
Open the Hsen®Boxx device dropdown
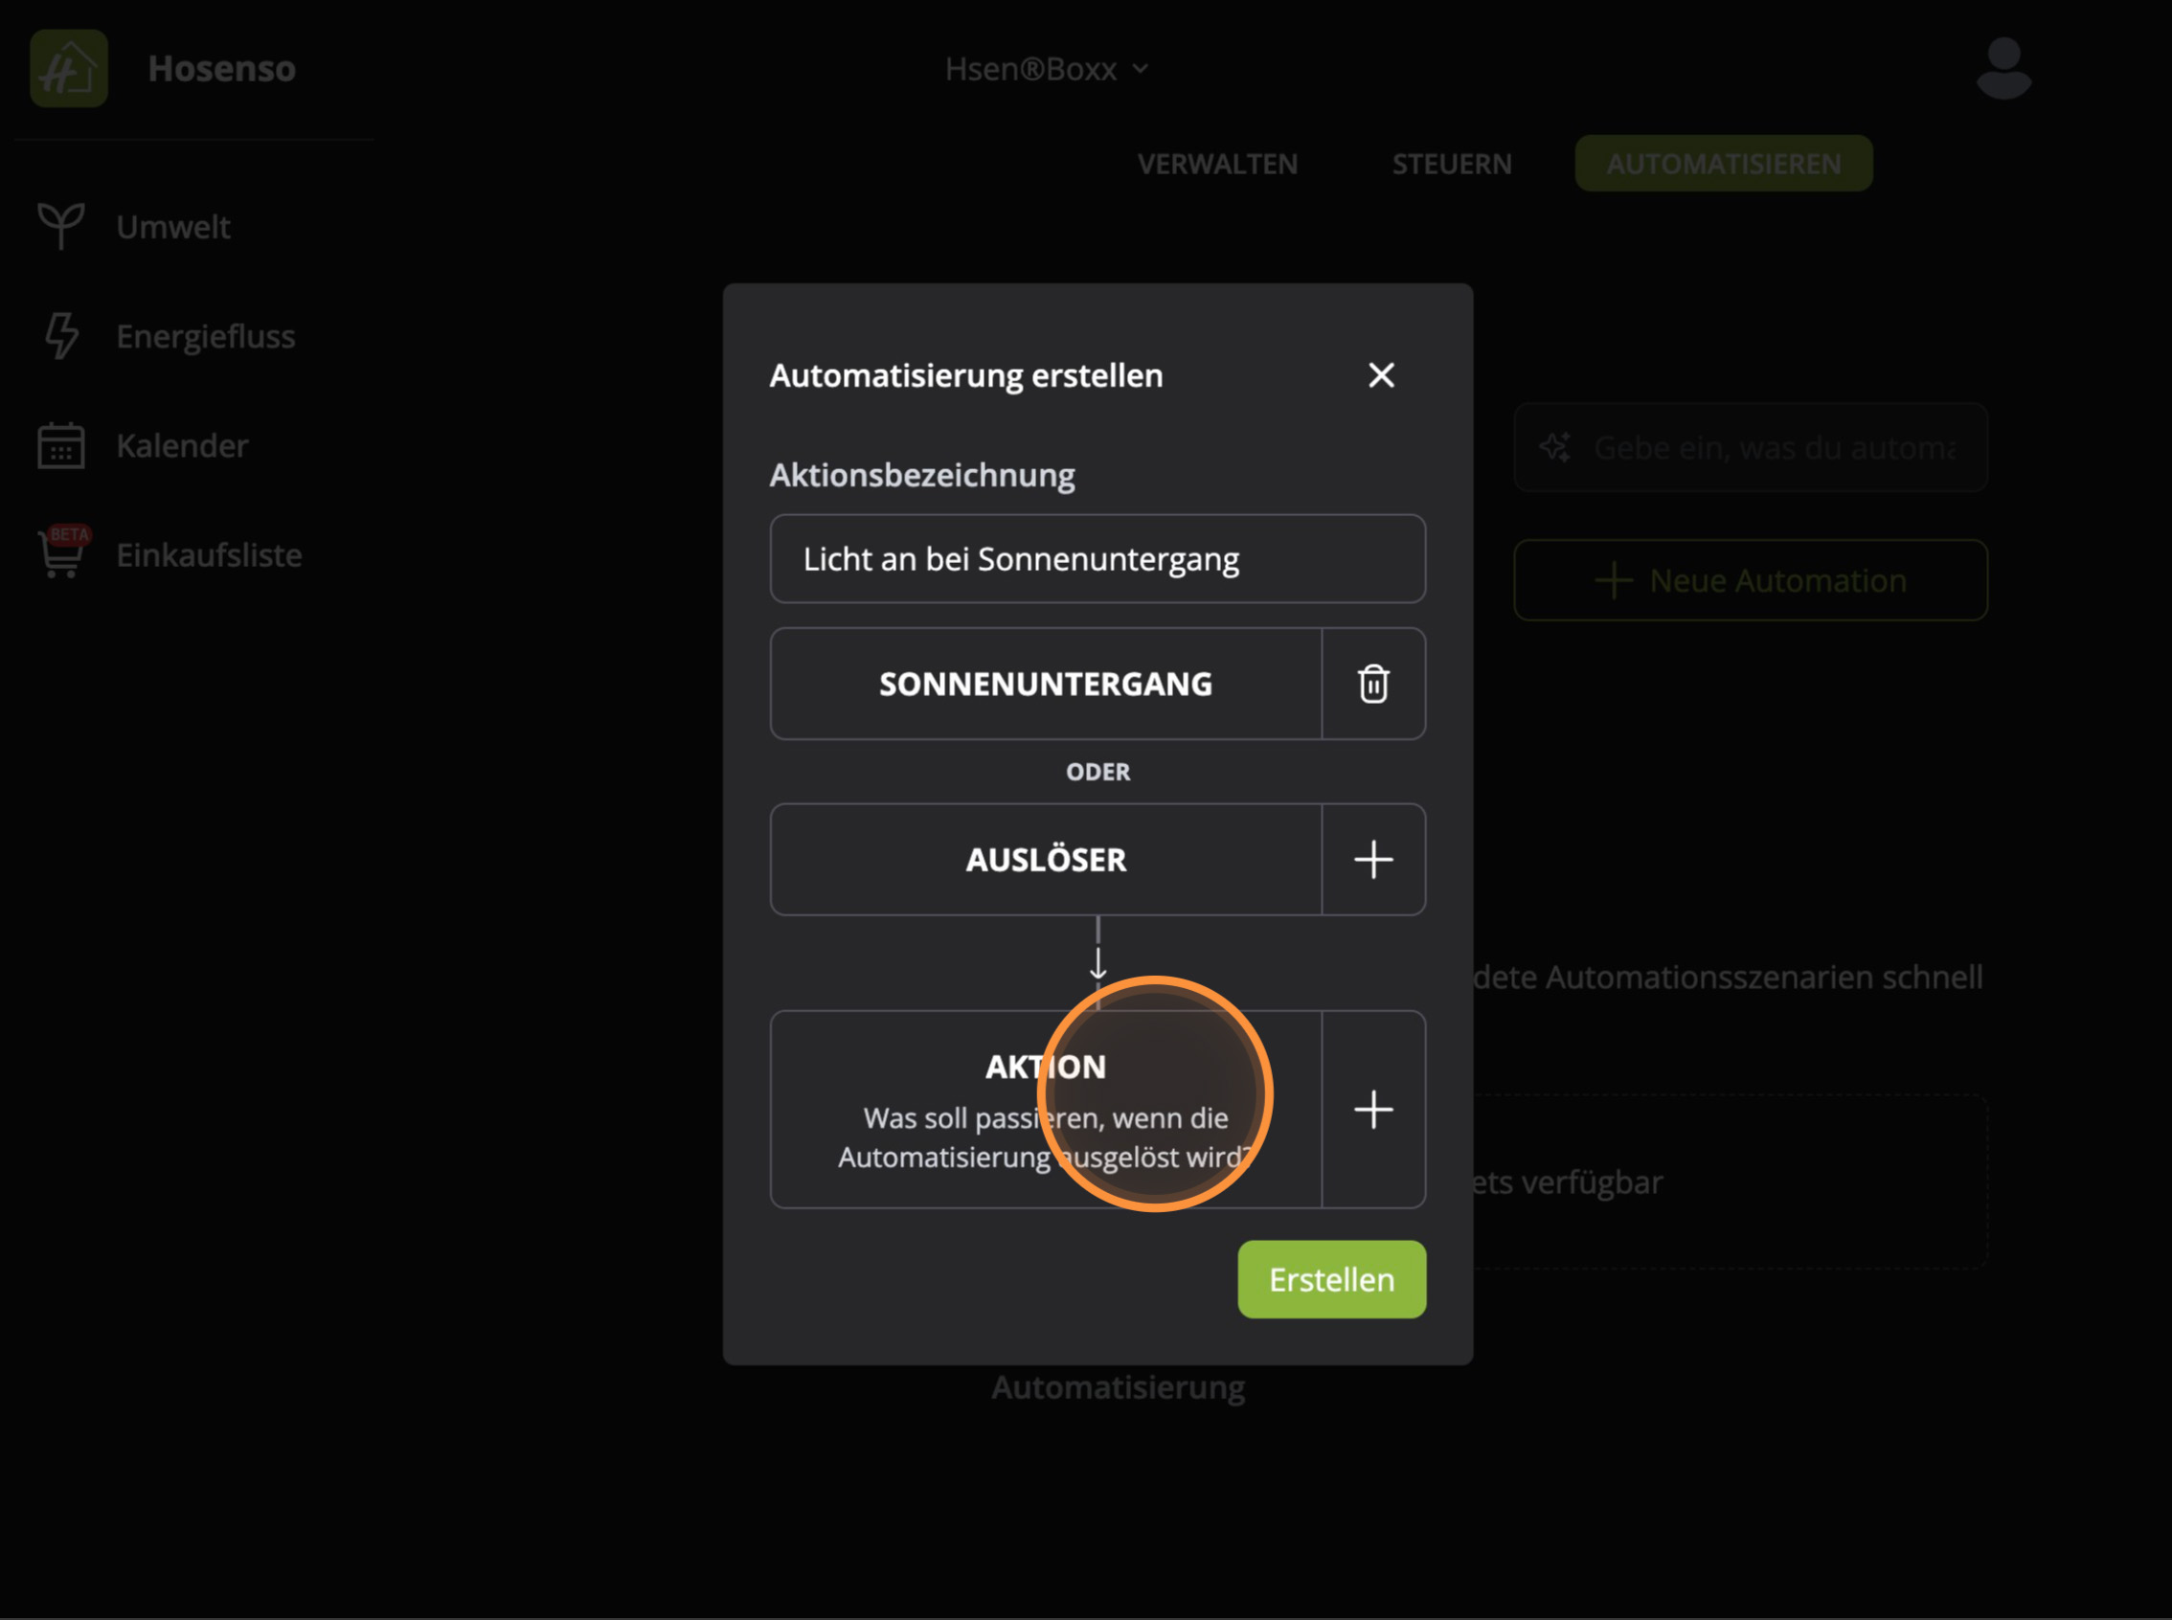1049,68
